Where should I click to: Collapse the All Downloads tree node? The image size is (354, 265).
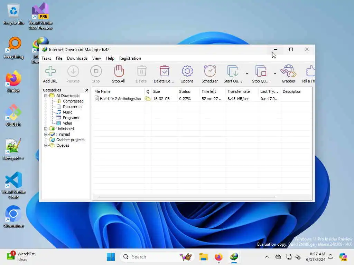[46, 96]
